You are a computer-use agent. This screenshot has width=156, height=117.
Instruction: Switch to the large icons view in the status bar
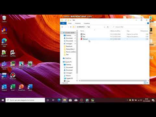pyautogui.click(x=148, y=83)
